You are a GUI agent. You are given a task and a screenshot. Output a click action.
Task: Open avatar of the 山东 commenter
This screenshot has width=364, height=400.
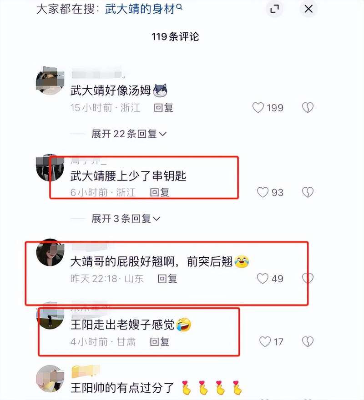coord(50,253)
